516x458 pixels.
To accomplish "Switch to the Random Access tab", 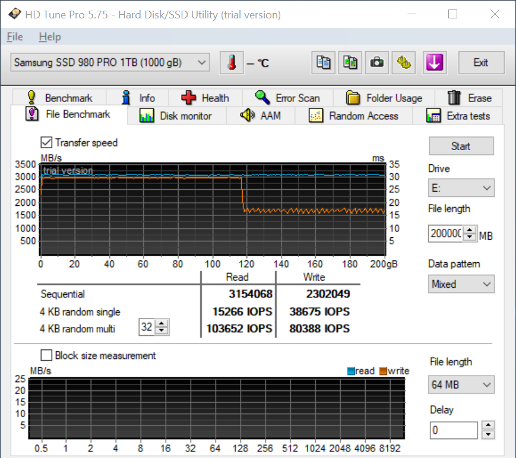I will point(354,116).
